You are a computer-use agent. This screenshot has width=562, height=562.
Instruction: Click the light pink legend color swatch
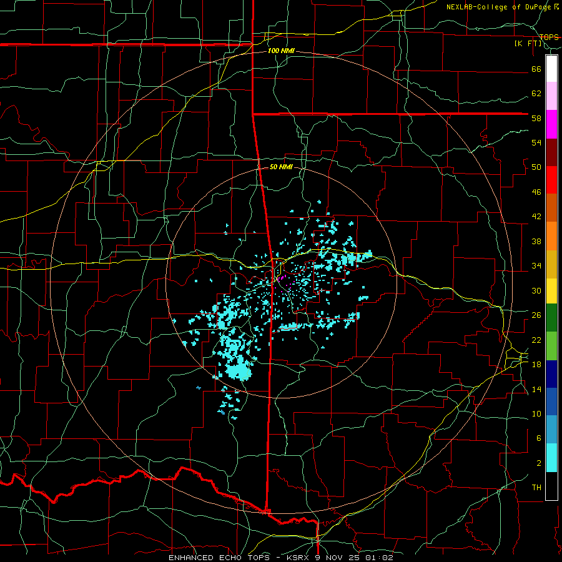(x=551, y=96)
